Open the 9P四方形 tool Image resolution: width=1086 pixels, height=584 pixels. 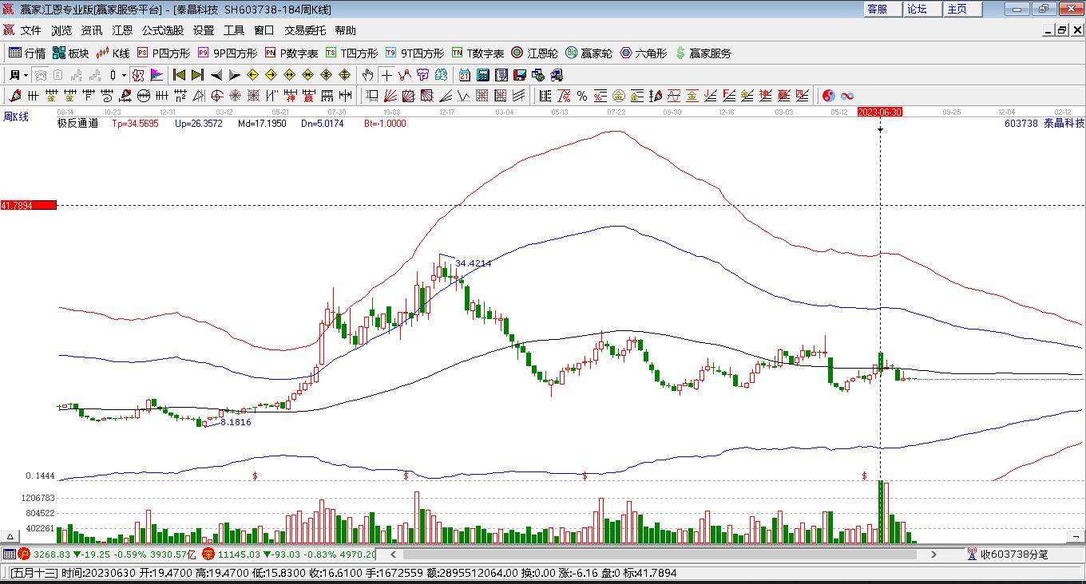click(227, 53)
